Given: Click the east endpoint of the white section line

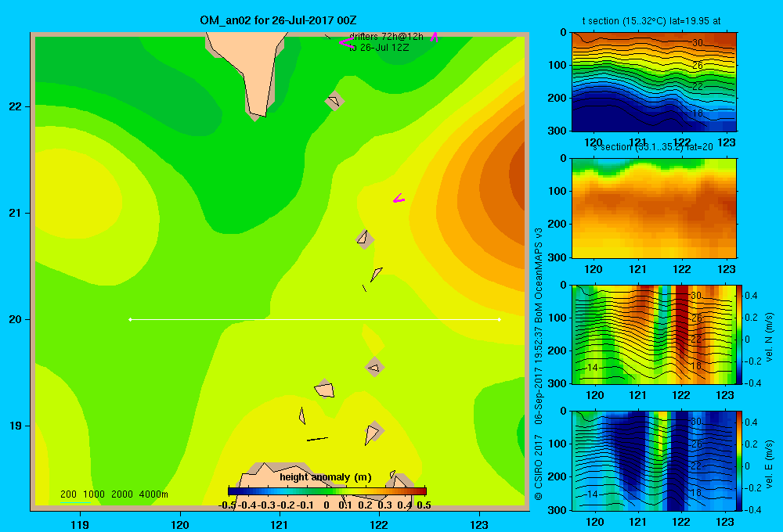Looking at the screenshot, I should coord(500,319).
